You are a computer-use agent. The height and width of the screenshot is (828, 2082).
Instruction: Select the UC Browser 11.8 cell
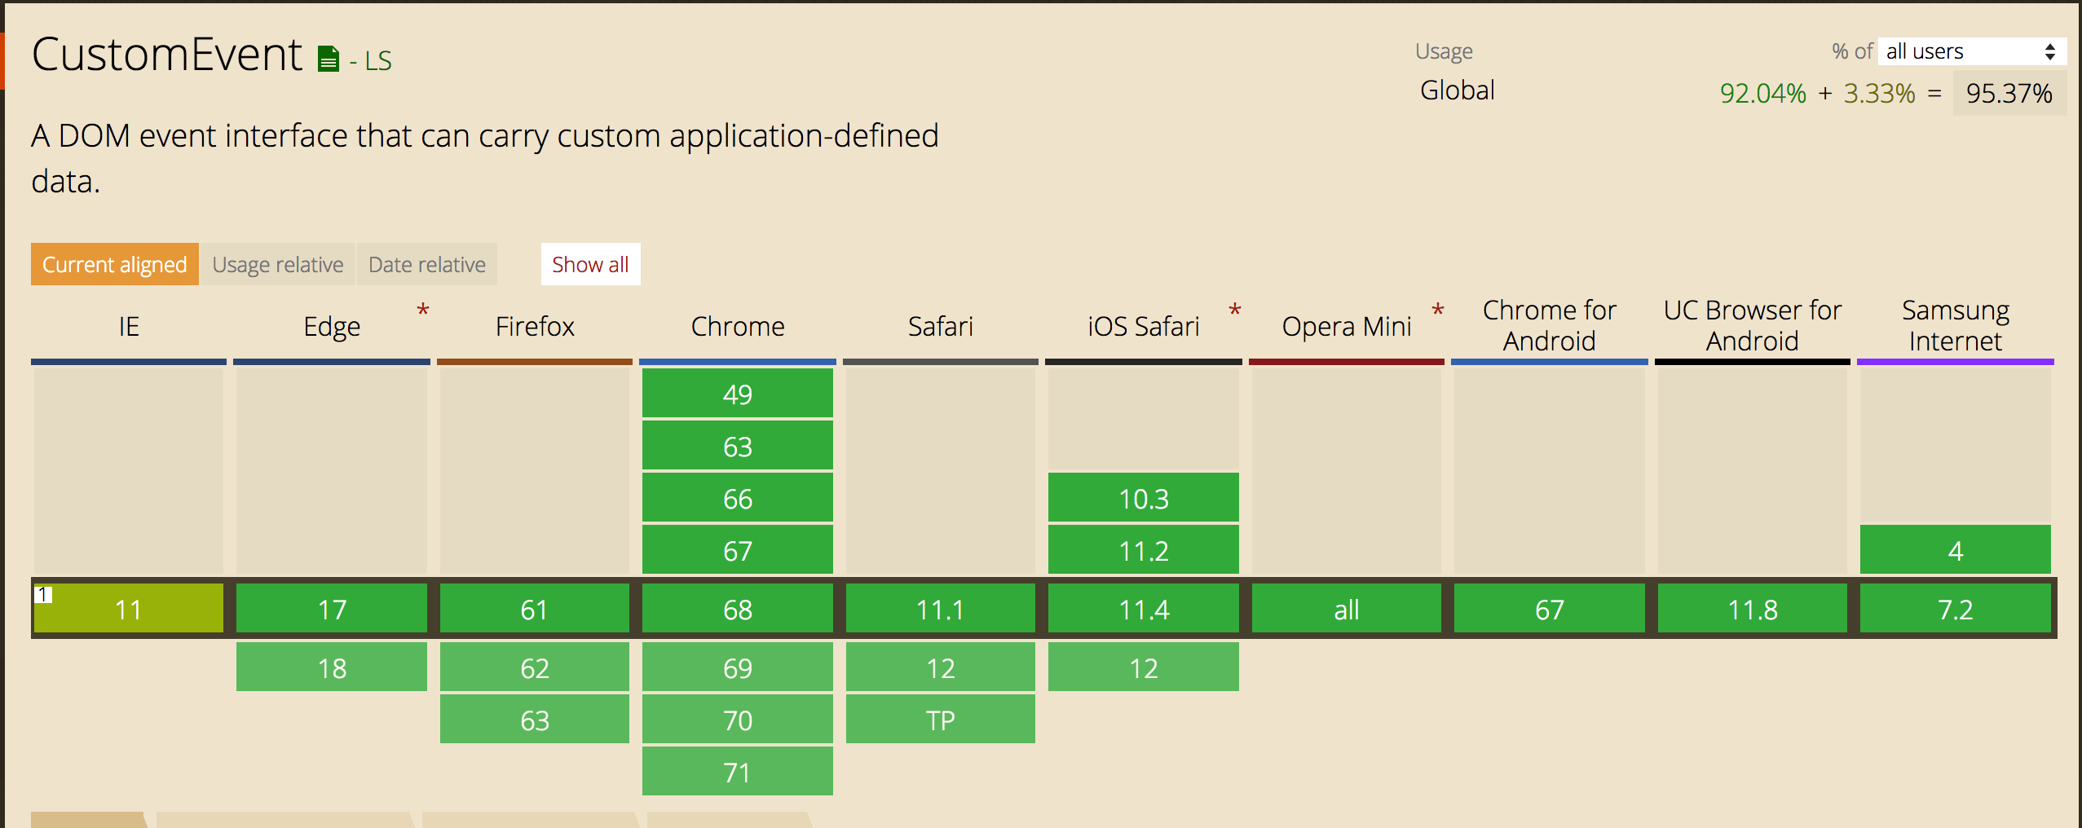[x=1752, y=609]
